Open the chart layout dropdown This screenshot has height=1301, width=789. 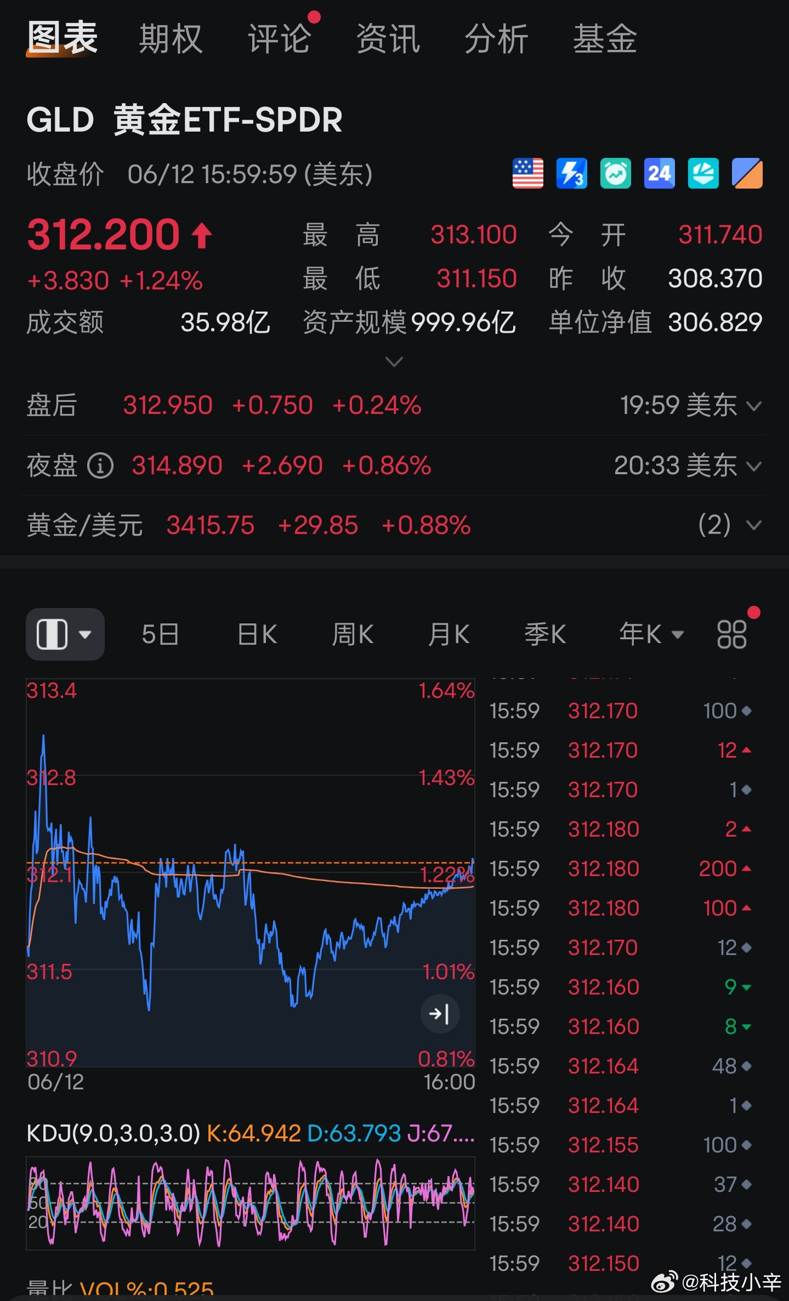[x=65, y=634]
